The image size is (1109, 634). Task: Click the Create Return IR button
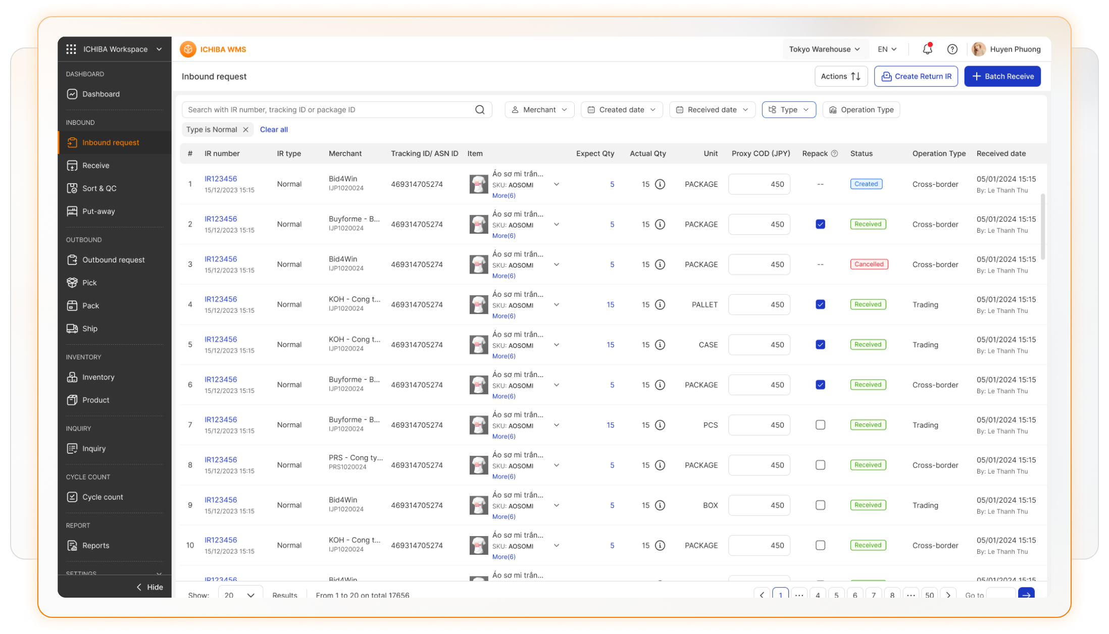(x=916, y=76)
